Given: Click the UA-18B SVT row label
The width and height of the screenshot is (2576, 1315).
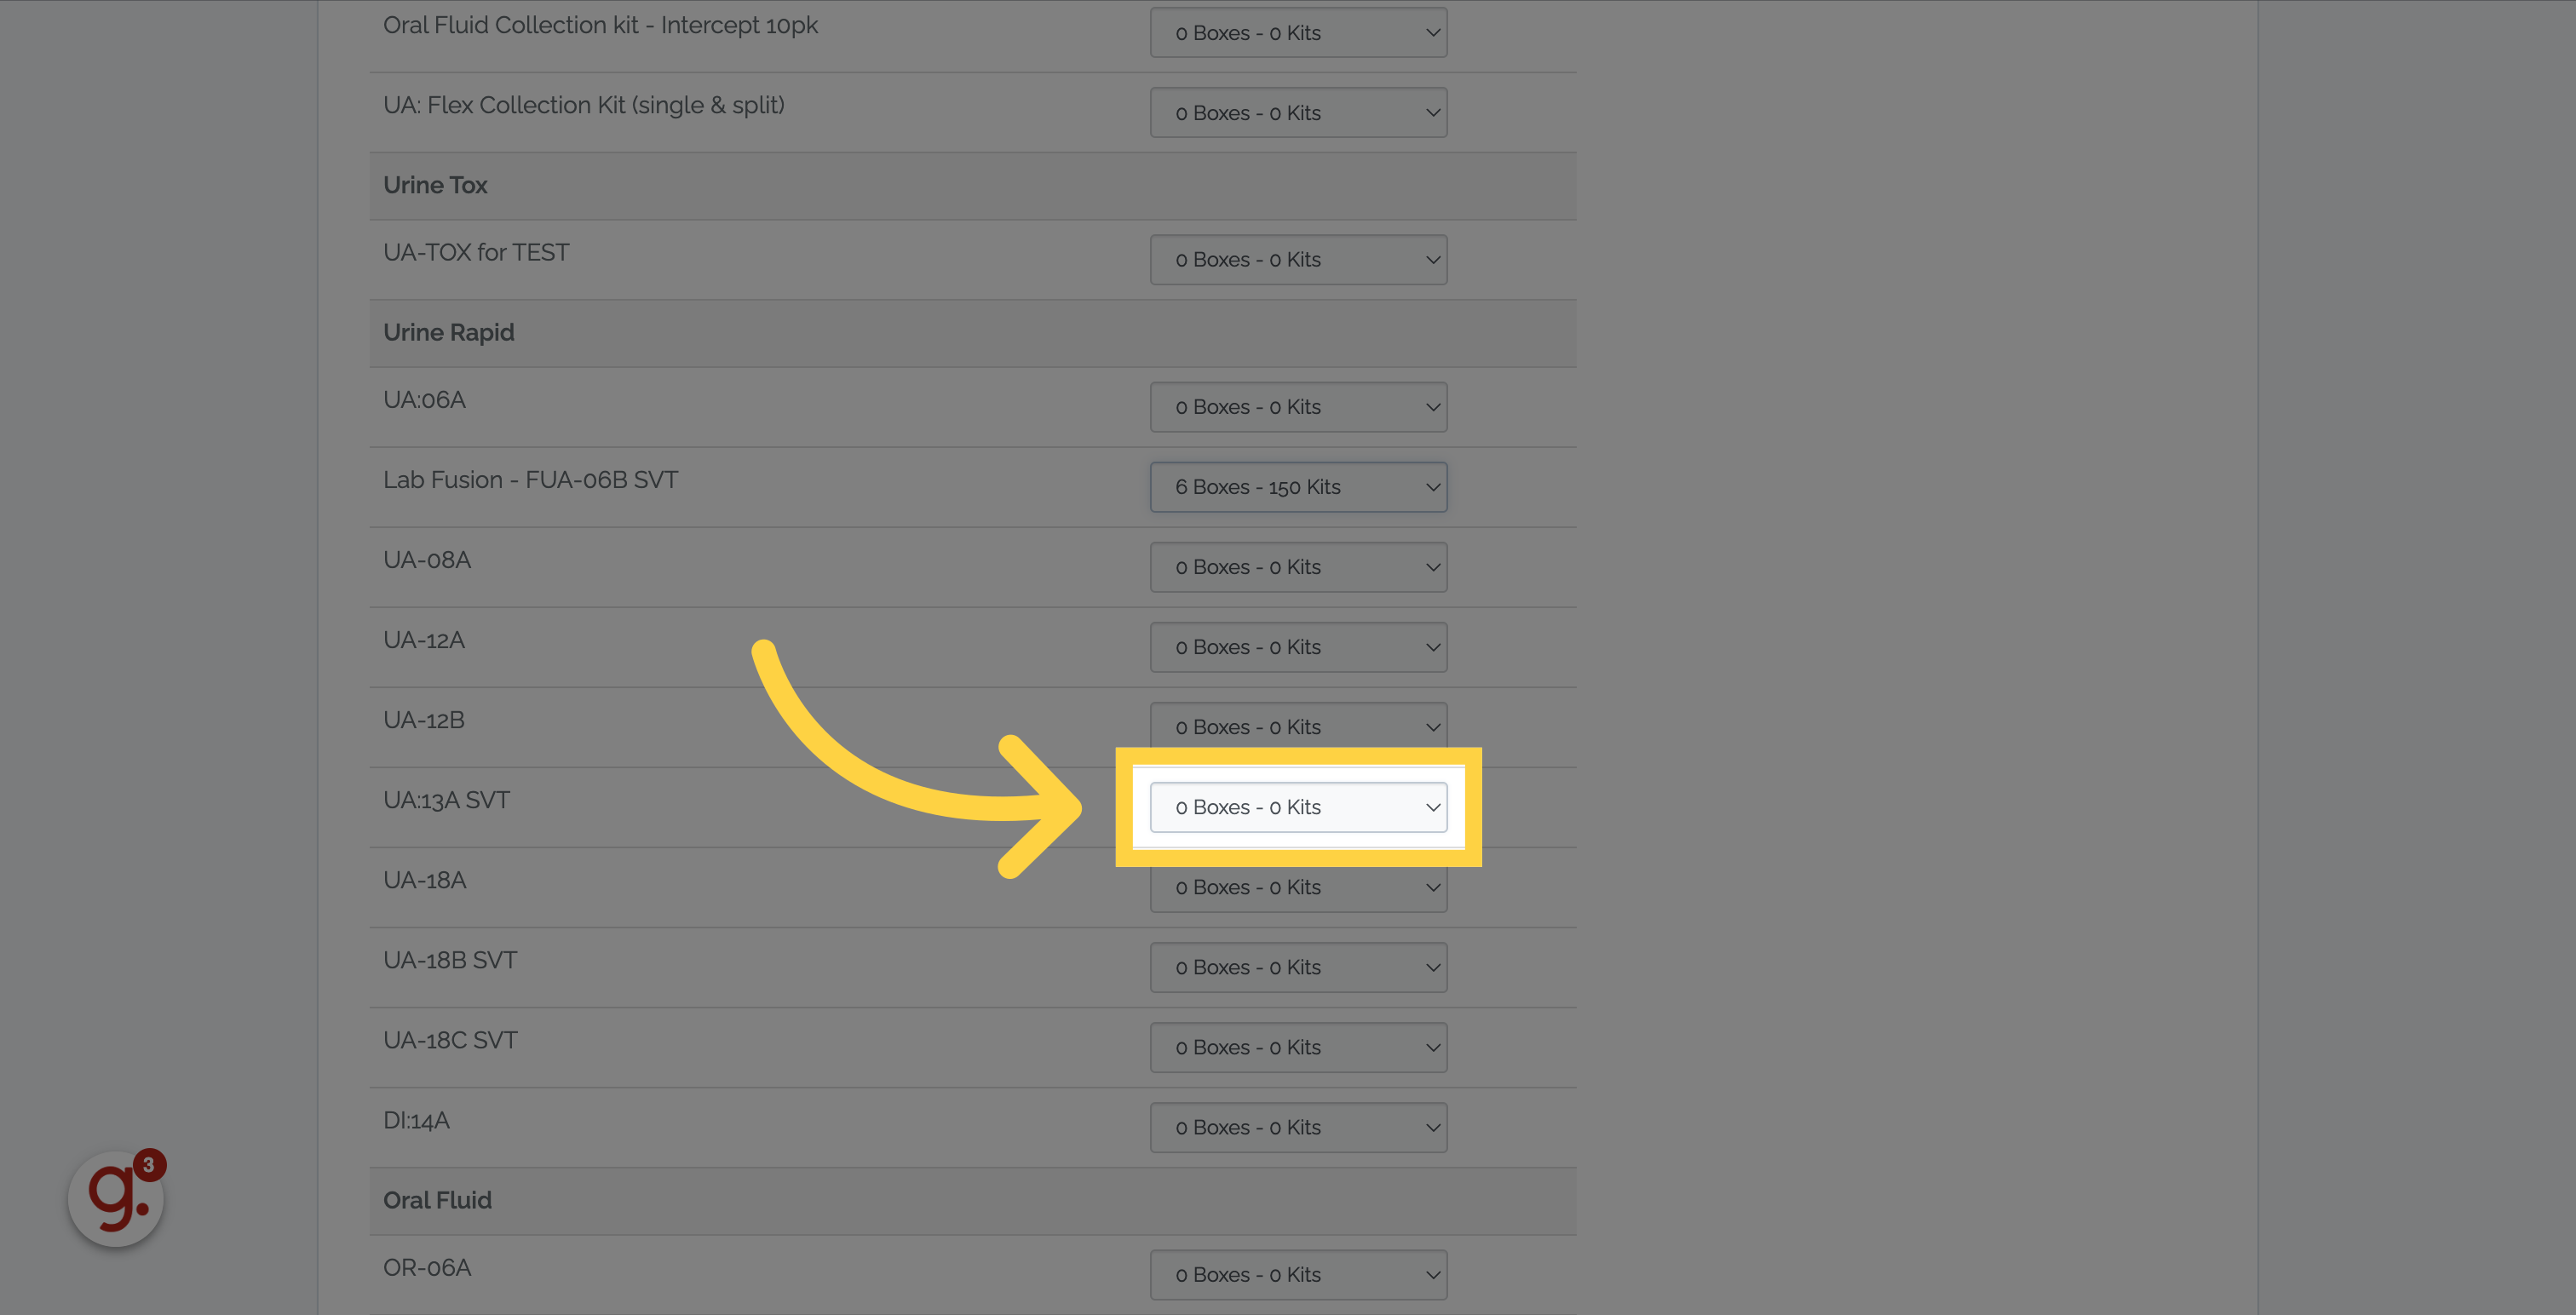Looking at the screenshot, I should (450, 960).
